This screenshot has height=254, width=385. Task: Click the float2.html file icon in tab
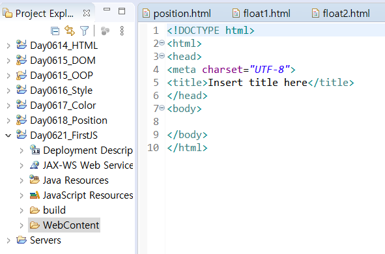coord(315,13)
